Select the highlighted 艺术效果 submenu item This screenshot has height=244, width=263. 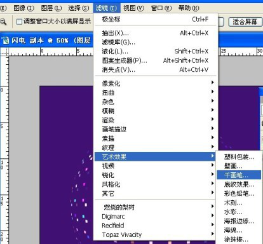click(x=156, y=157)
